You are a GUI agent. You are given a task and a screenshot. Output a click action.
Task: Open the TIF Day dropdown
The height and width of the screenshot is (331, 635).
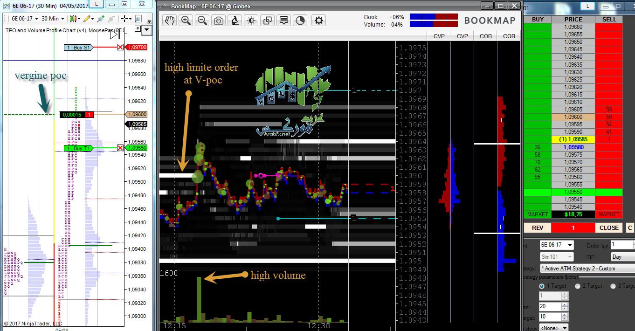click(x=623, y=257)
